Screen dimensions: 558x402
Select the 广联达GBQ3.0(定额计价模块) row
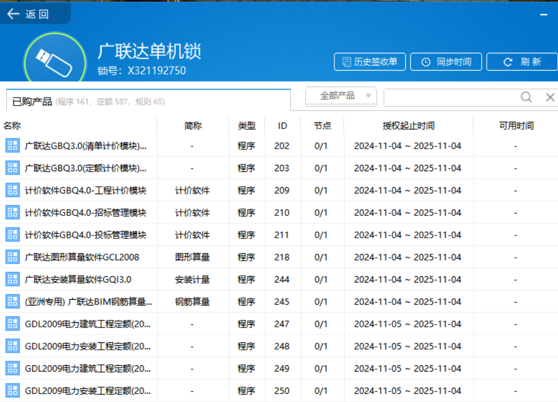click(86, 168)
